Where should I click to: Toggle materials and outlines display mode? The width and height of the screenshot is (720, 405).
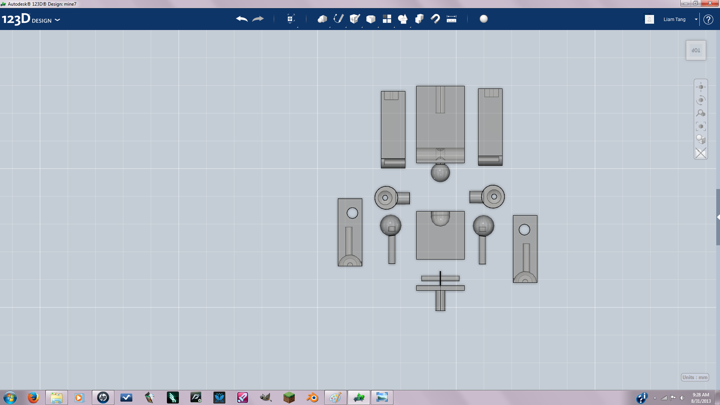click(701, 139)
